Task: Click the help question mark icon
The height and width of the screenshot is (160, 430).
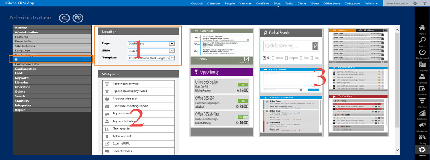Action: [425, 3]
